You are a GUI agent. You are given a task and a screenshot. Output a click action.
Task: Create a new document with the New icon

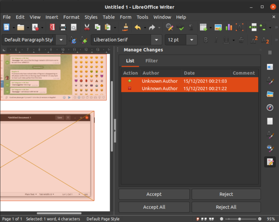tap(6, 27)
